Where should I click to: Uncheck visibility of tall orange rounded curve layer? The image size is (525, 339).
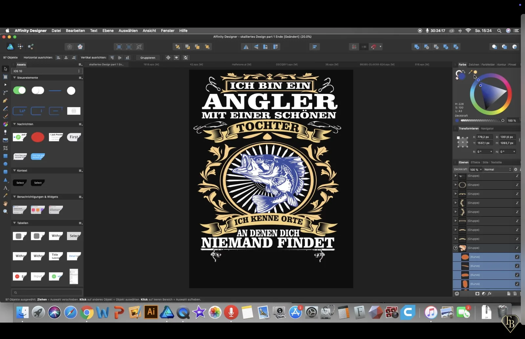pyautogui.click(x=517, y=284)
